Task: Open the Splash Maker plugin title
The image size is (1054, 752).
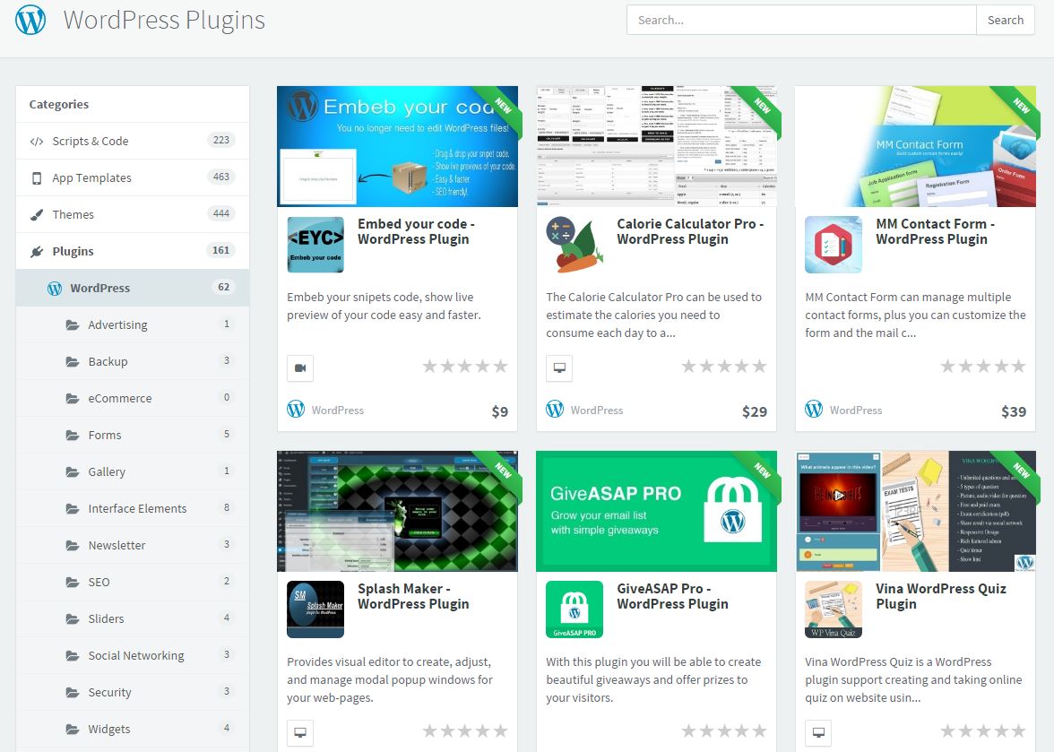Action: coord(413,596)
